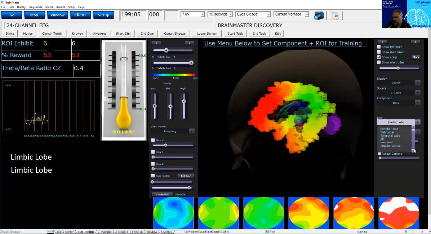Click the Create ROI button
This screenshot has height=234, width=431.
coord(163,194)
